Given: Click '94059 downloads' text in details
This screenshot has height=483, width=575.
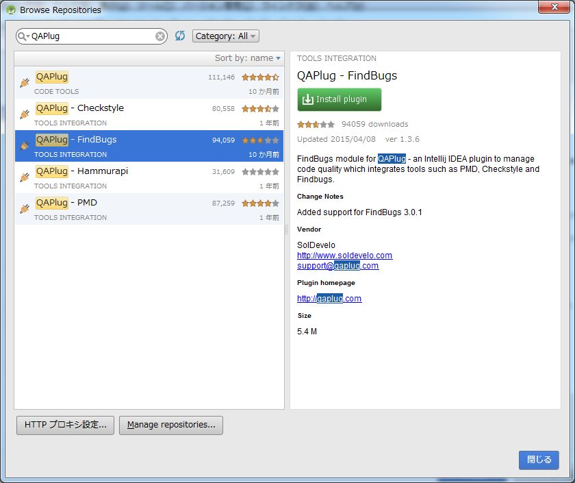Looking at the screenshot, I should pos(375,125).
